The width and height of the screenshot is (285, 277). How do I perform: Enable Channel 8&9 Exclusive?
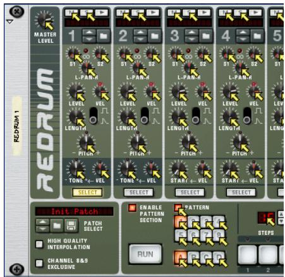39,263
